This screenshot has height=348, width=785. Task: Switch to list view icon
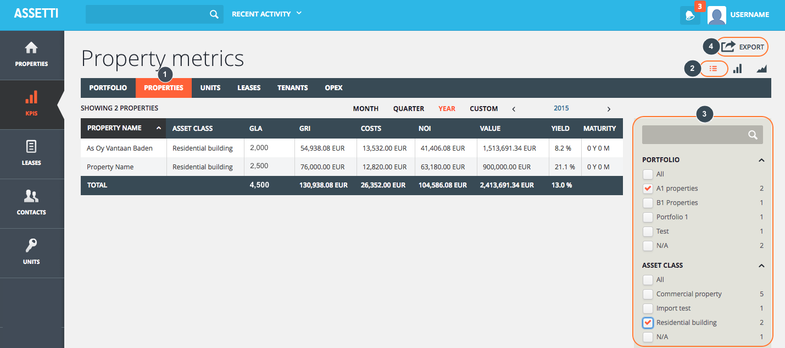[713, 69]
